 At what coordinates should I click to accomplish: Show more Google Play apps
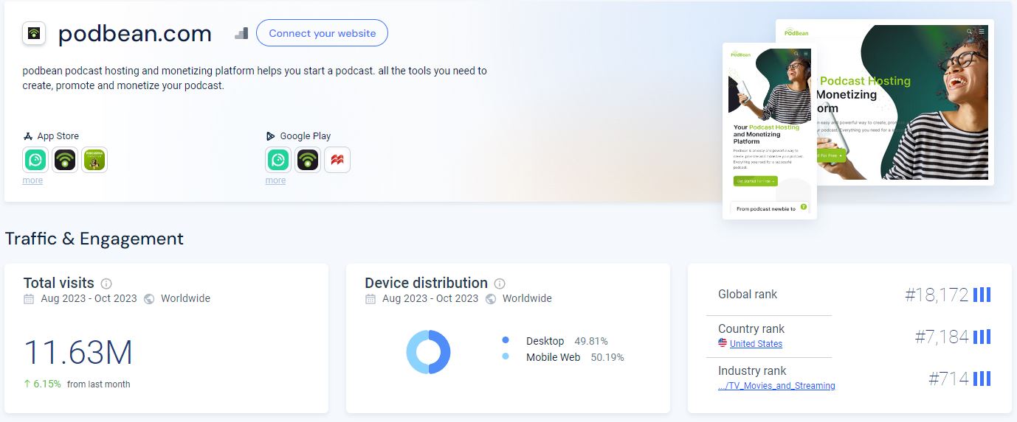coord(275,180)
